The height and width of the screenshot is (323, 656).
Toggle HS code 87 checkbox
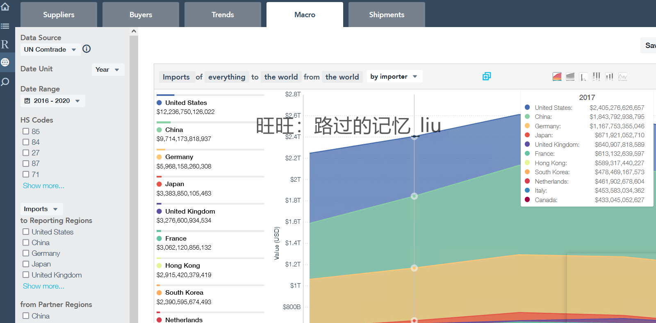(x=26, y=163)
